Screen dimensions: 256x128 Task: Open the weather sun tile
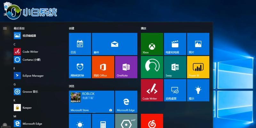[80, 121]
